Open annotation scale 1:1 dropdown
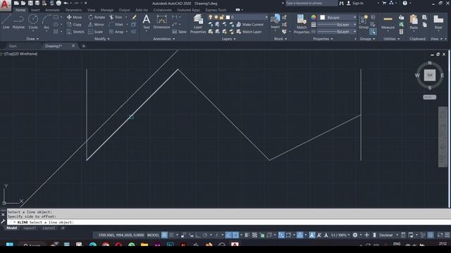This screenshot has width=451, height=253. [340, 235]
